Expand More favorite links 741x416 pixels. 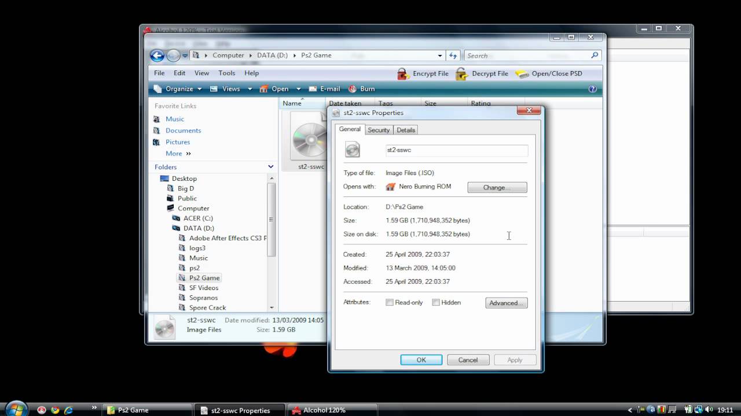[x=178, y=154]
